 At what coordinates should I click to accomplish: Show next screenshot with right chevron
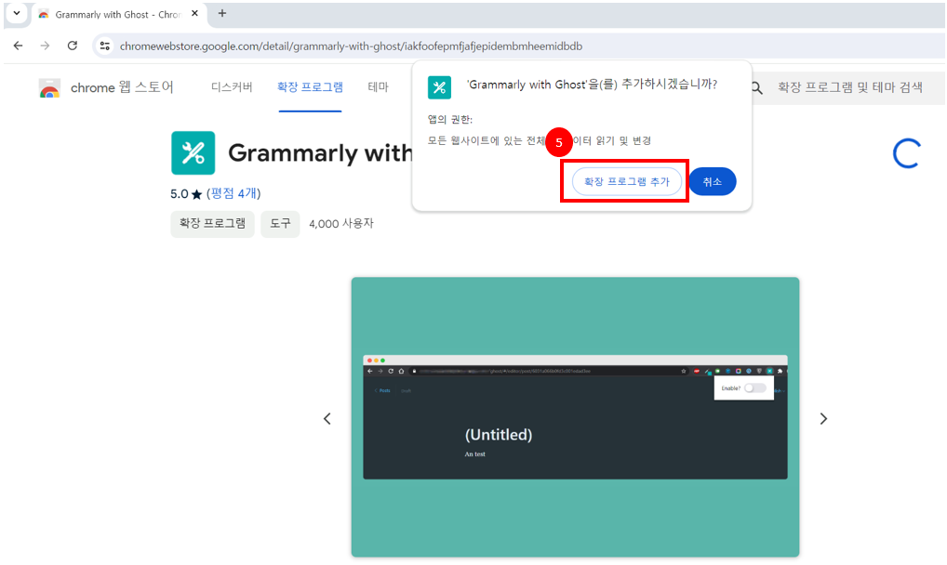[x=823, y=418]
